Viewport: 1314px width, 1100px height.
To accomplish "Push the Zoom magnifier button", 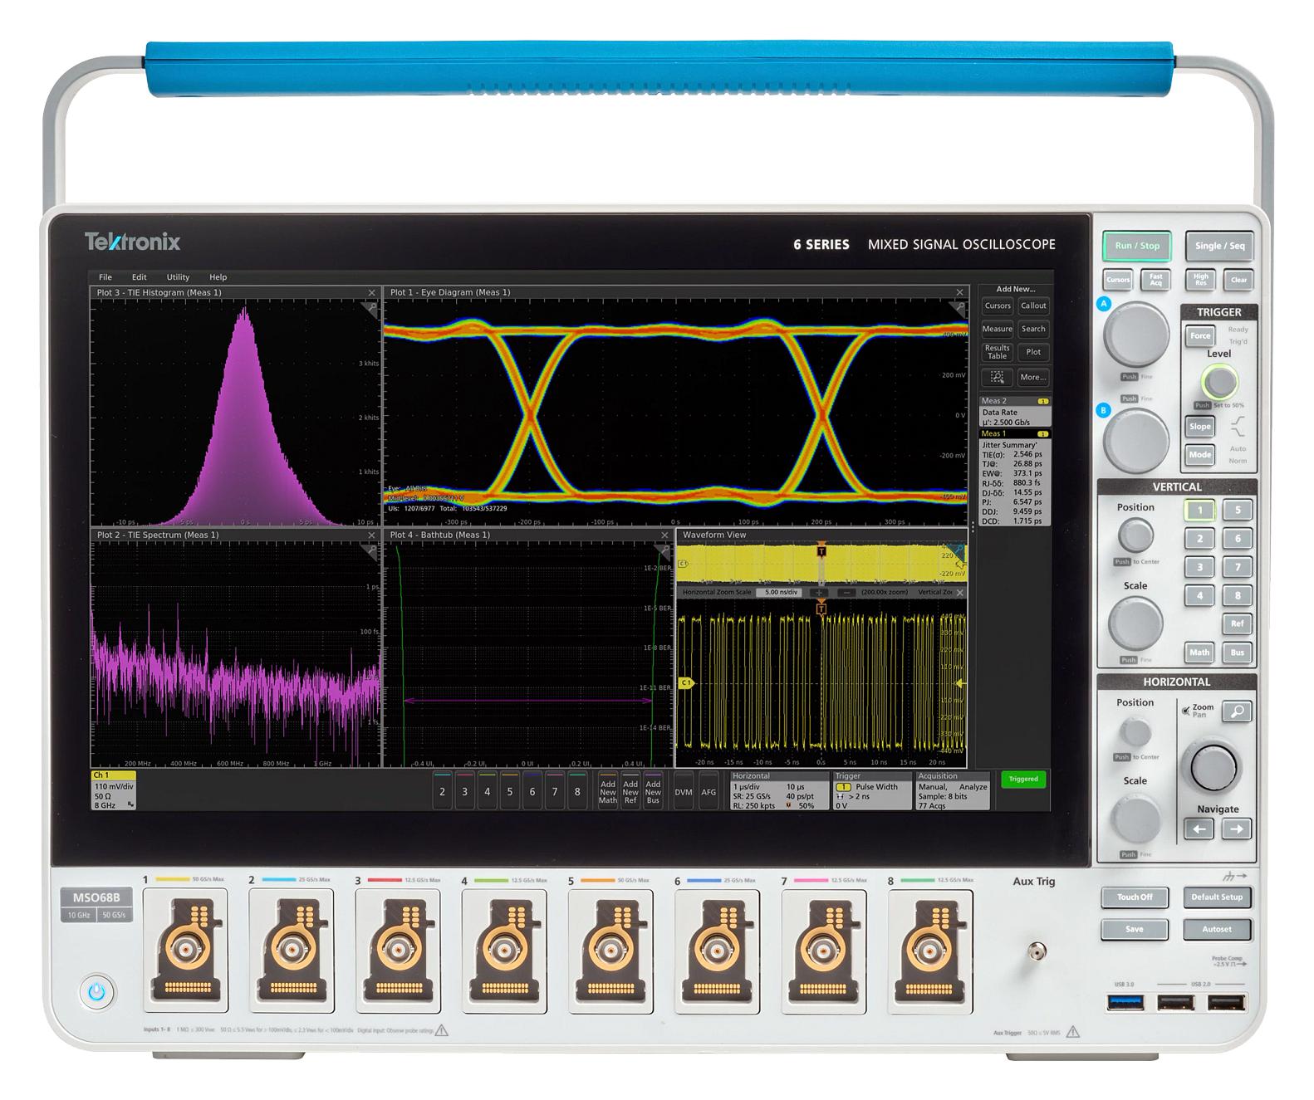I will click(x=1237, y=711).
